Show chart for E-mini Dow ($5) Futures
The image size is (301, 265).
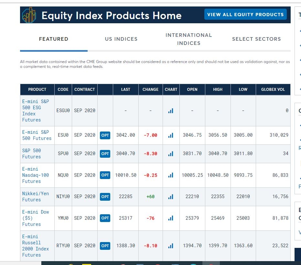(x=171, y=218)
